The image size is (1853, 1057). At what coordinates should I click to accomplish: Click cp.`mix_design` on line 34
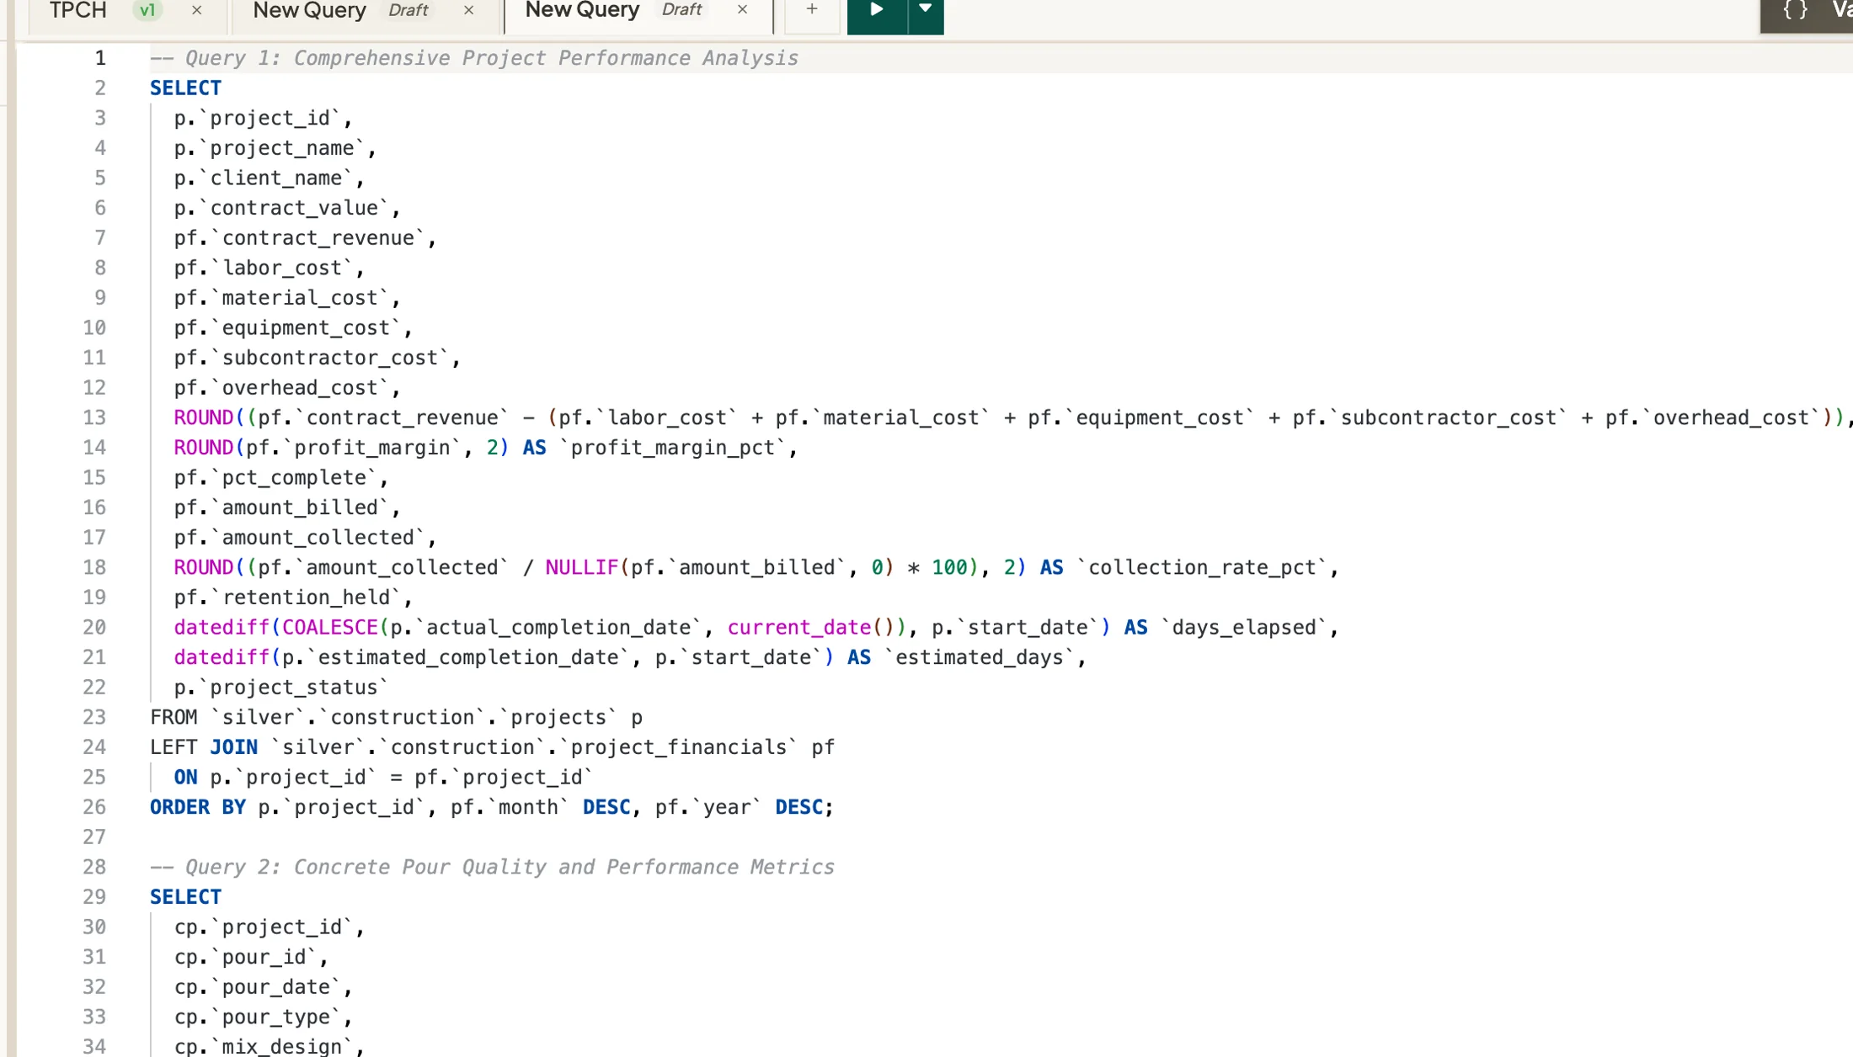pyautogui.click(x=269, y=1047)
